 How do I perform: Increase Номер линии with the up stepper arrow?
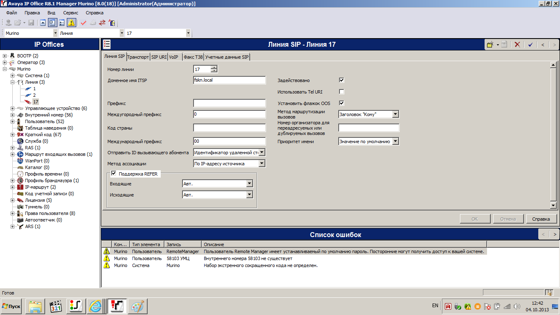(214, 67)
